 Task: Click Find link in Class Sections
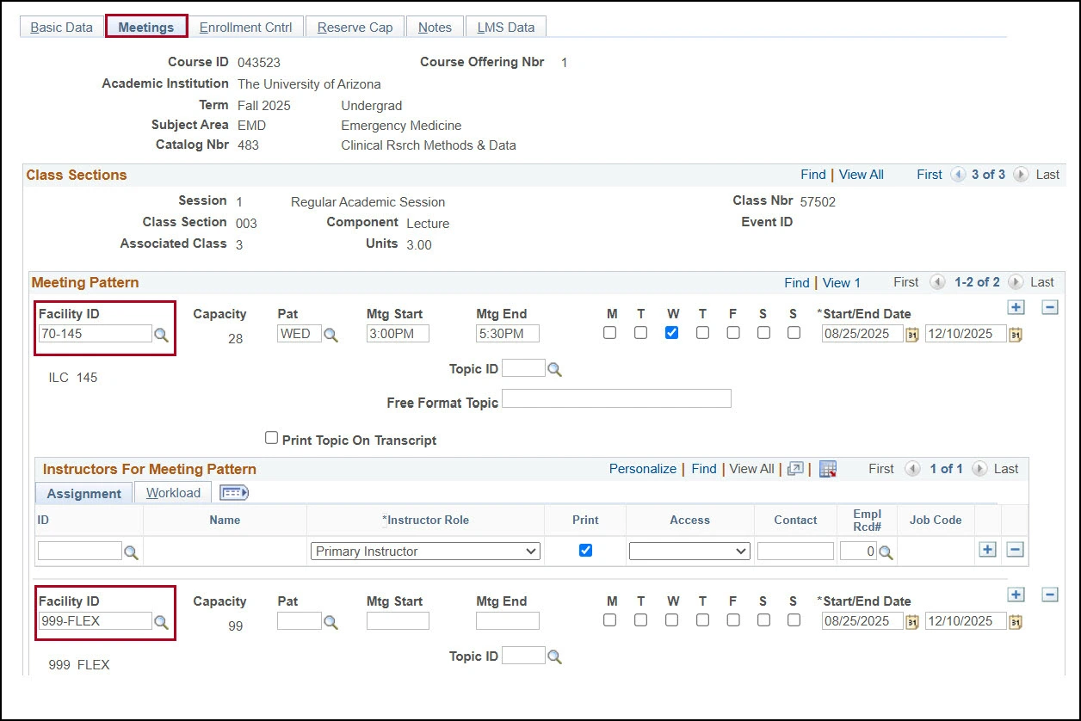coord(812,175)
